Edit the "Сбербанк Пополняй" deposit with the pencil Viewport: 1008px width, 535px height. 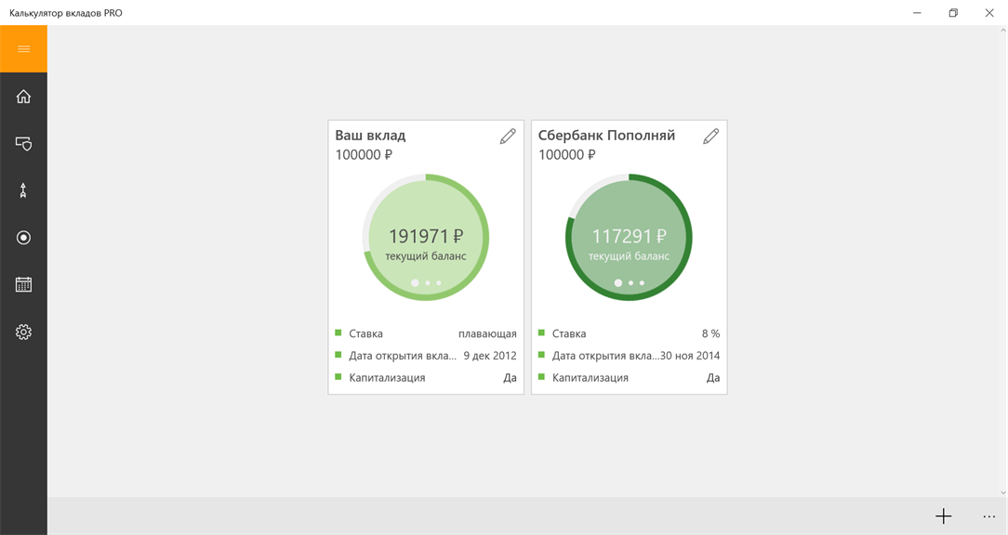pos(710,137)
